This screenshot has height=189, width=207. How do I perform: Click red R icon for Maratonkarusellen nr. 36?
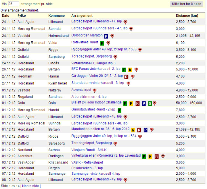pyautogui.click(x=139, y=130)
